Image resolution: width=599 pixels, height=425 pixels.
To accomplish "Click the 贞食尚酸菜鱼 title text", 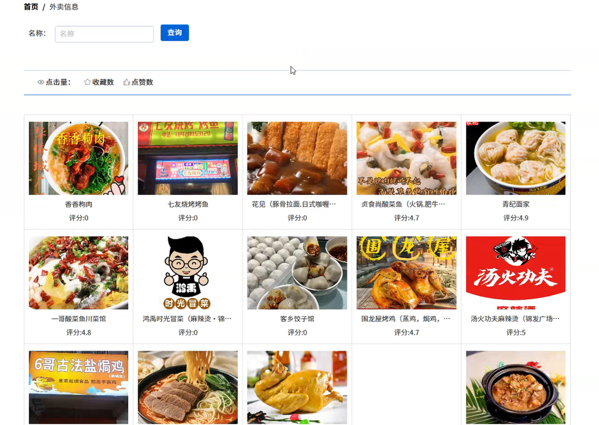I will (403, 204).
